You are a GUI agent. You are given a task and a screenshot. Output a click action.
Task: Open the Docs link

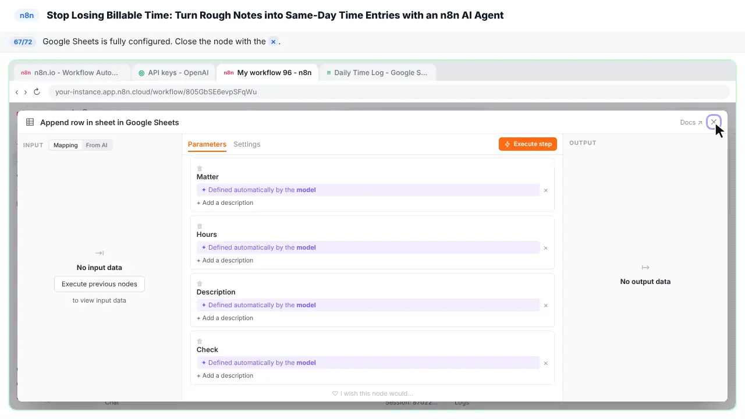tap(691, 123)
